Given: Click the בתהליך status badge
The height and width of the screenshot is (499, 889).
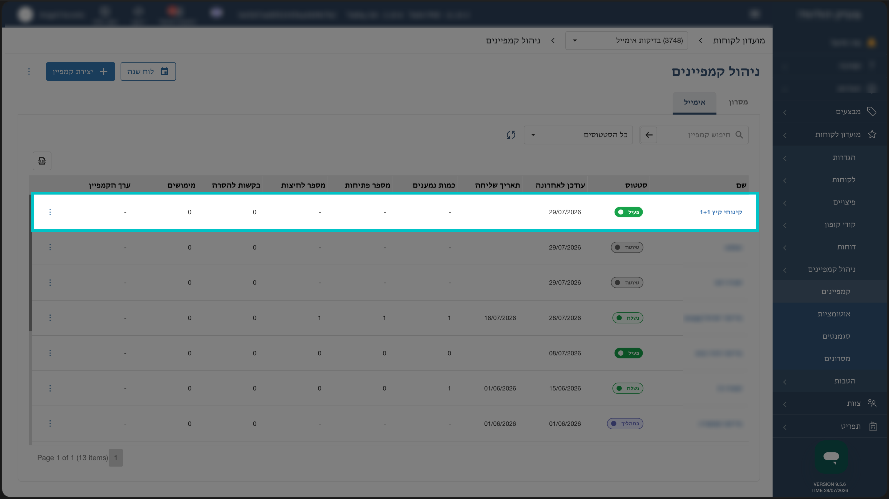Looking at the screenshot, I should coord(625,423).
